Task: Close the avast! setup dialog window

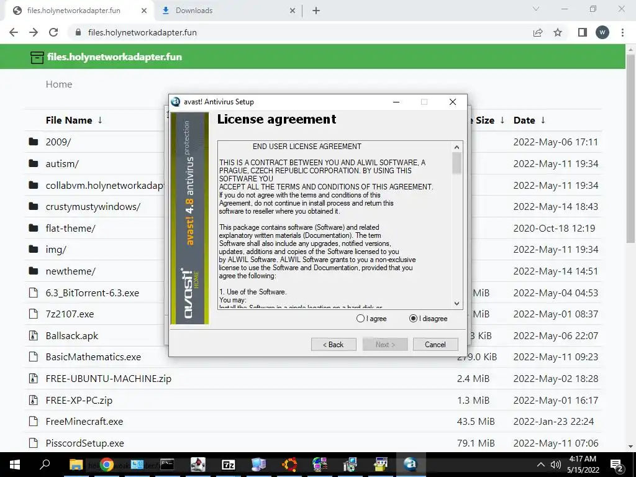Action: (x=453, y=102)
